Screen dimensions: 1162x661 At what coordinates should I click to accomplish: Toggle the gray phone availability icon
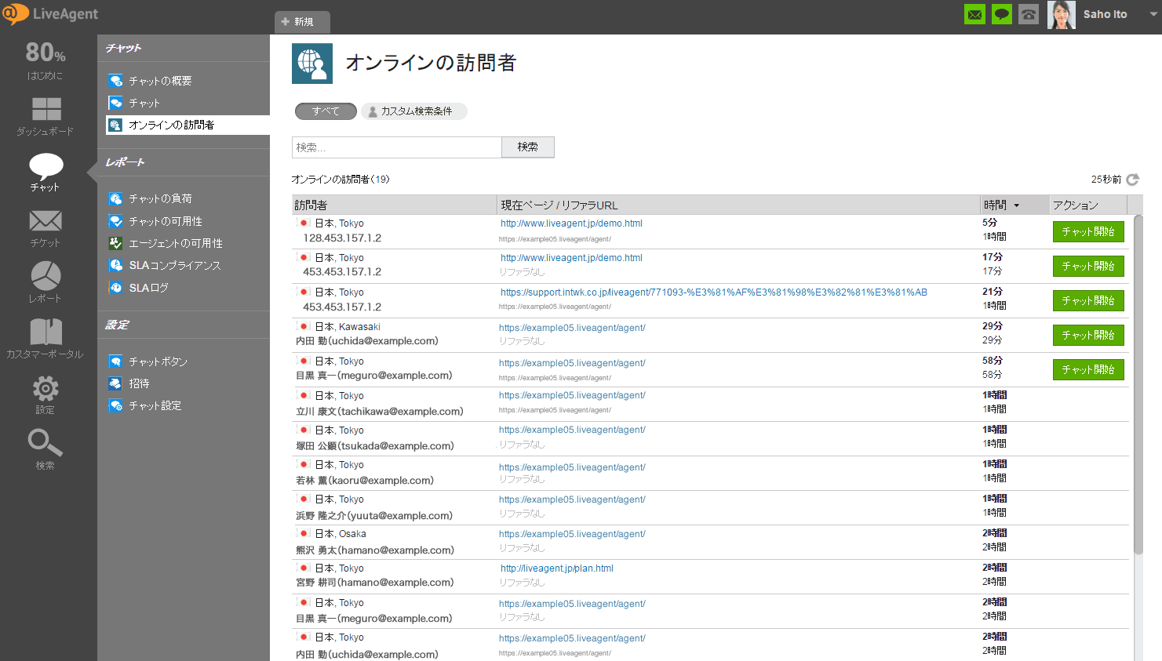click(x=1029, y=14)
